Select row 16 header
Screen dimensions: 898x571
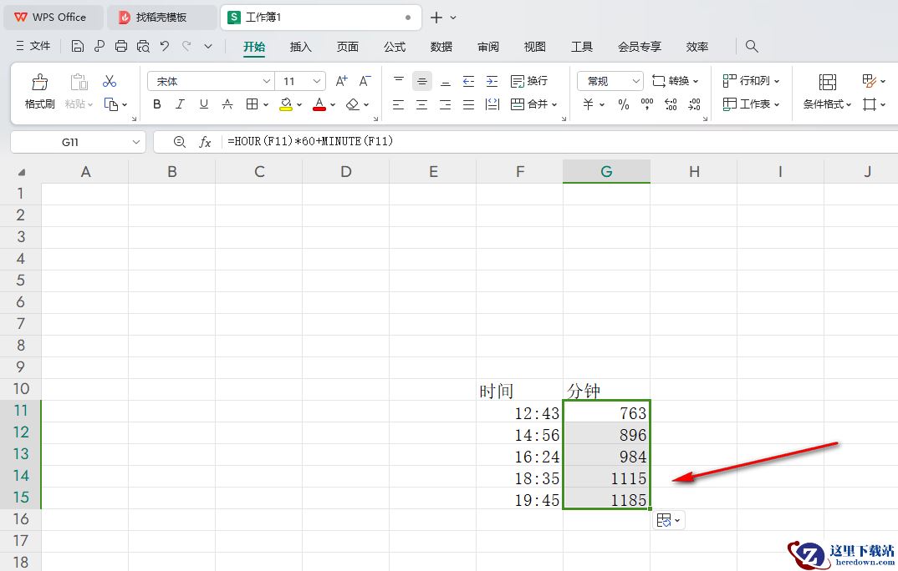point(21,519)
